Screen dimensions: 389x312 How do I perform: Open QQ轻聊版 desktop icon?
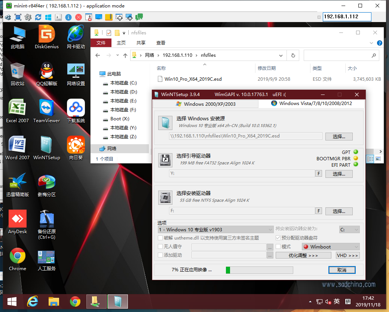tap(47, 74)
